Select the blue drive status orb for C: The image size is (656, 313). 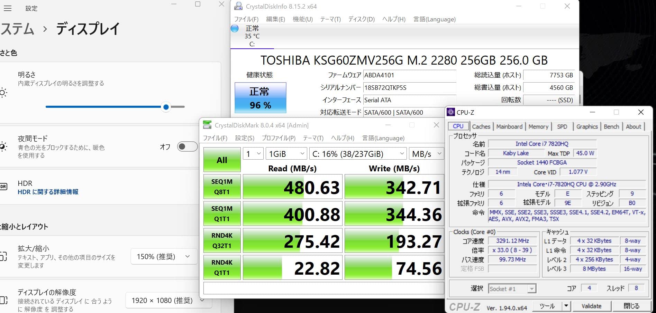click(x=235, y=28)
